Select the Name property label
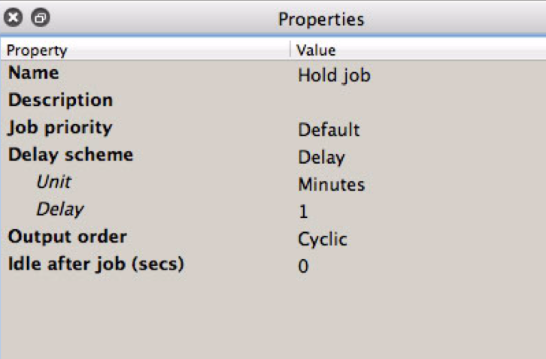Image resolution: width=546 pixels, height=359 pixels. click(x=34, y=73)
